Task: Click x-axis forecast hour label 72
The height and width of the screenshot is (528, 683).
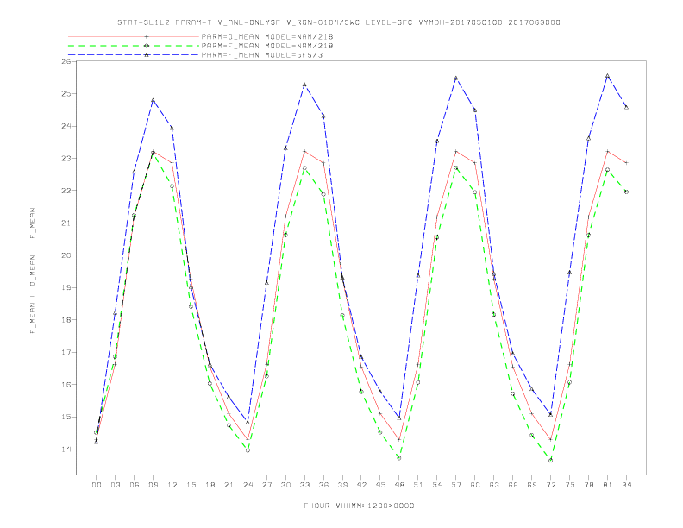Action: 550,485
